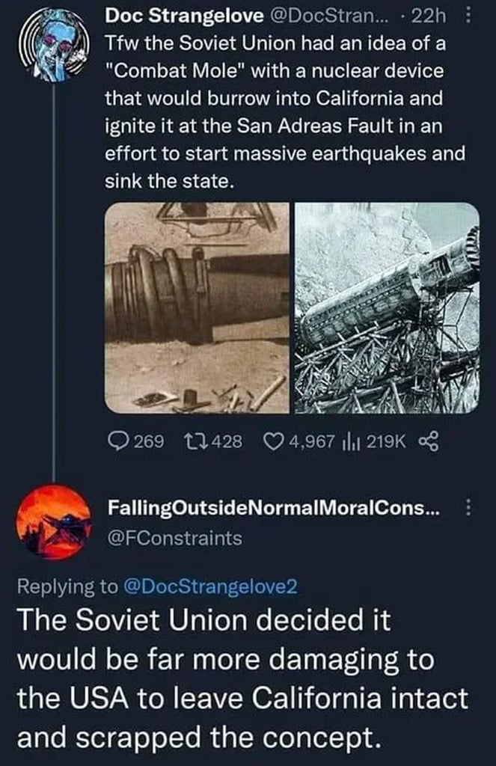This screenshot has width=496, height=766.
Task: Open the more options menu on the FConstraints reply
Action: pyautogui.click(x=468, y=509)
